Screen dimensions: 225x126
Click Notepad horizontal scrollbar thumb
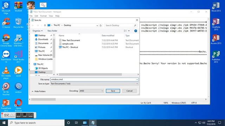coord(43,99)
